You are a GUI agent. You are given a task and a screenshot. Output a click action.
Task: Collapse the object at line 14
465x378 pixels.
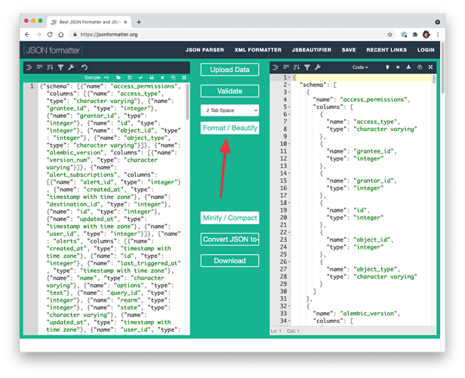(289, 173)
